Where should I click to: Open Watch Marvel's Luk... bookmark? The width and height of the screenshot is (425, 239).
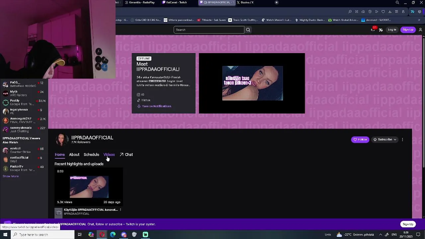[276, 20]
